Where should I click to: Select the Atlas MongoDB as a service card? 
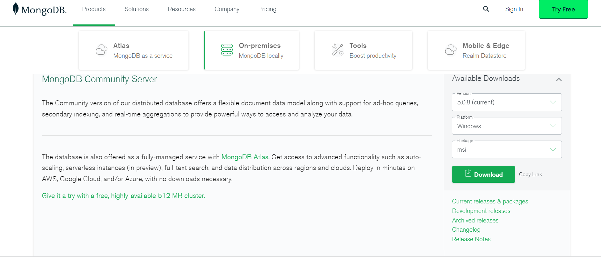[x=133, y=50]
